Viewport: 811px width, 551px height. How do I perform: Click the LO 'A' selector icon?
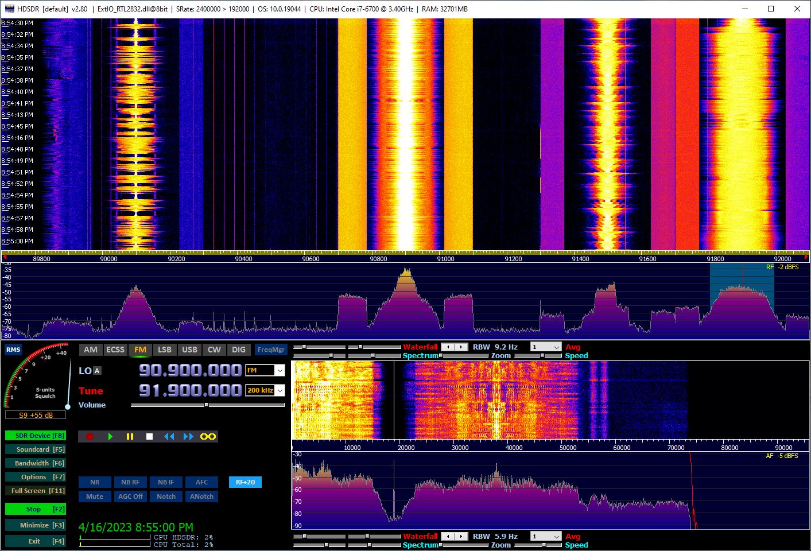point(97,371)
